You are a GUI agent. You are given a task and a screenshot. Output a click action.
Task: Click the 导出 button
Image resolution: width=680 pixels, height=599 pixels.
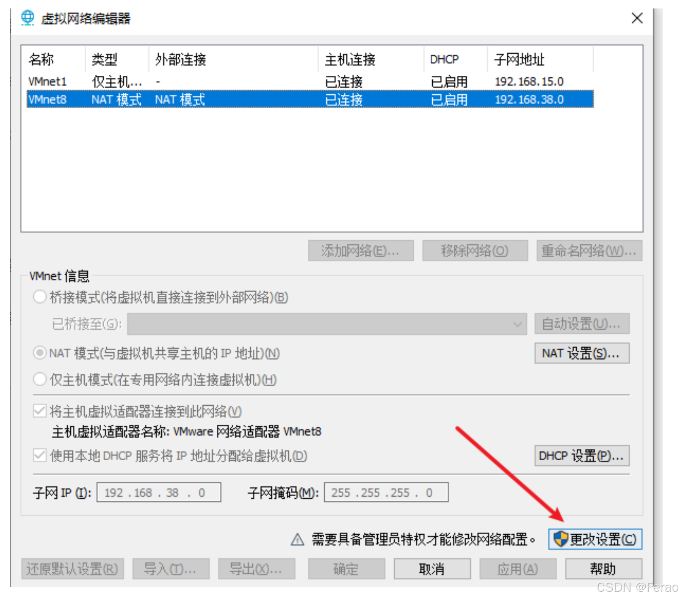(x=257, y=569)
